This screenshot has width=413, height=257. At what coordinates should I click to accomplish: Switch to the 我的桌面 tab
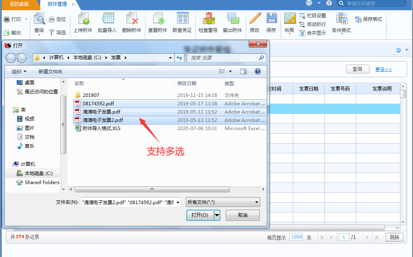coord(19,4)
